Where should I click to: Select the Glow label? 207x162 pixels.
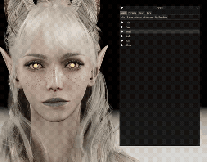click(128, 45)
